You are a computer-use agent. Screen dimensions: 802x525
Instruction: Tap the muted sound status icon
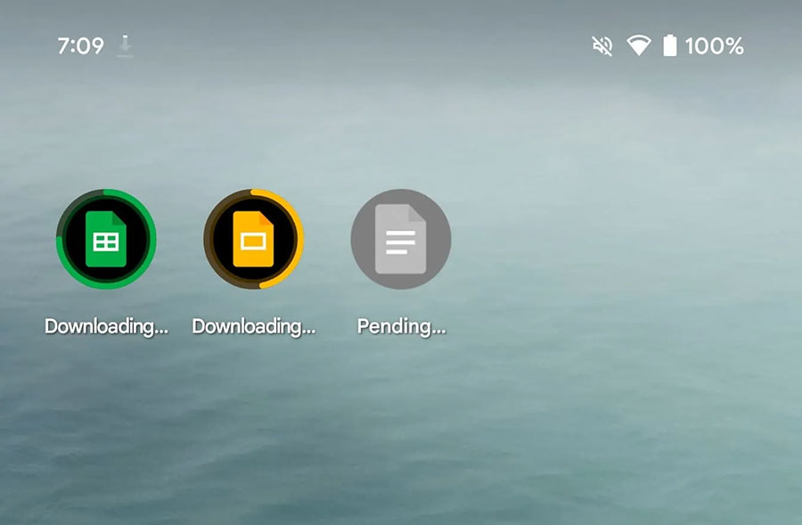click(x=602, y=46)
